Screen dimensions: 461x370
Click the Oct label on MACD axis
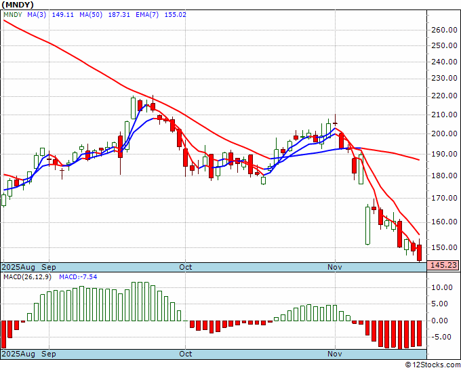tap(186, 354)
